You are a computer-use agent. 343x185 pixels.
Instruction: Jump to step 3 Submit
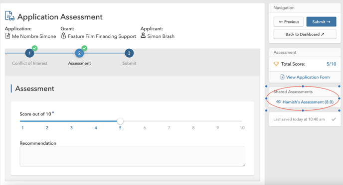coord(129,53)
